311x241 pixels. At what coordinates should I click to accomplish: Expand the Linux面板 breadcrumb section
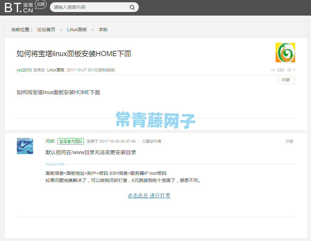click(x=77, y=30)
